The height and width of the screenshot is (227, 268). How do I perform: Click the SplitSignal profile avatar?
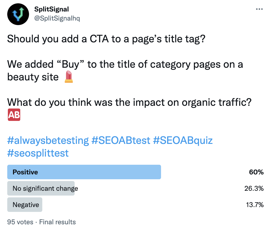18,14
